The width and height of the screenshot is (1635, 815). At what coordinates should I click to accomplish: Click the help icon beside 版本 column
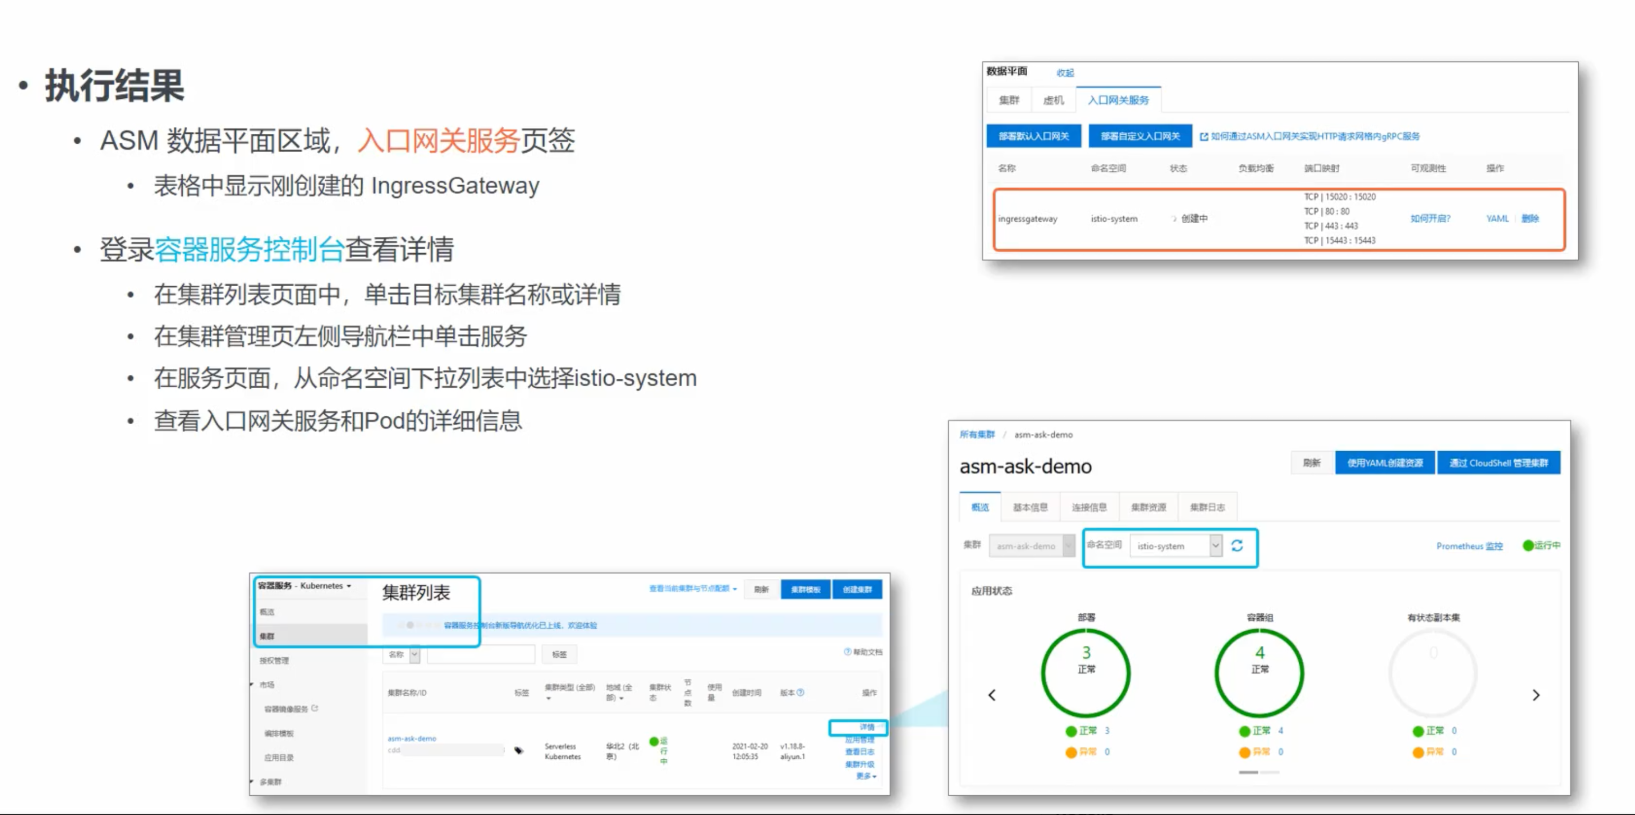pyautogui.click(x=800, y=693)
